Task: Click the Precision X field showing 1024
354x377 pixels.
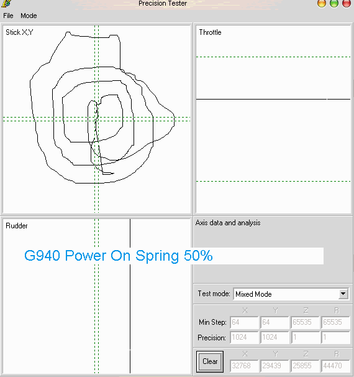Action: [x=244, y=337]
